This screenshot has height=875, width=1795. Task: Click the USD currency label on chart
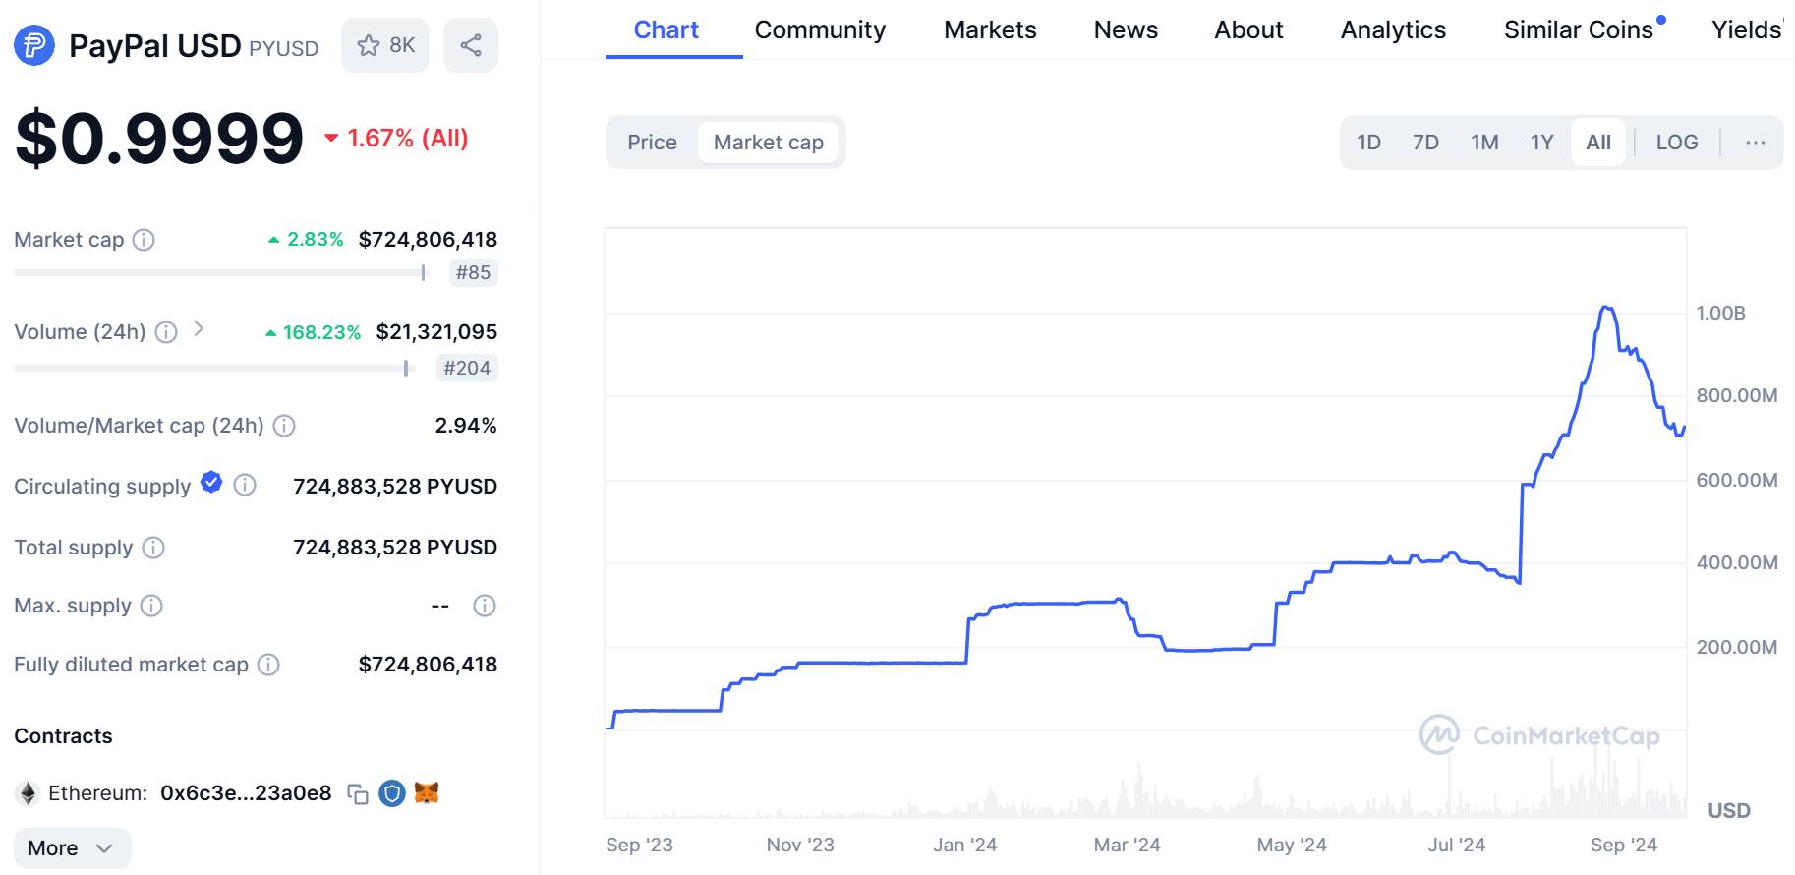pyautogui.click(x=1729, y=811)
